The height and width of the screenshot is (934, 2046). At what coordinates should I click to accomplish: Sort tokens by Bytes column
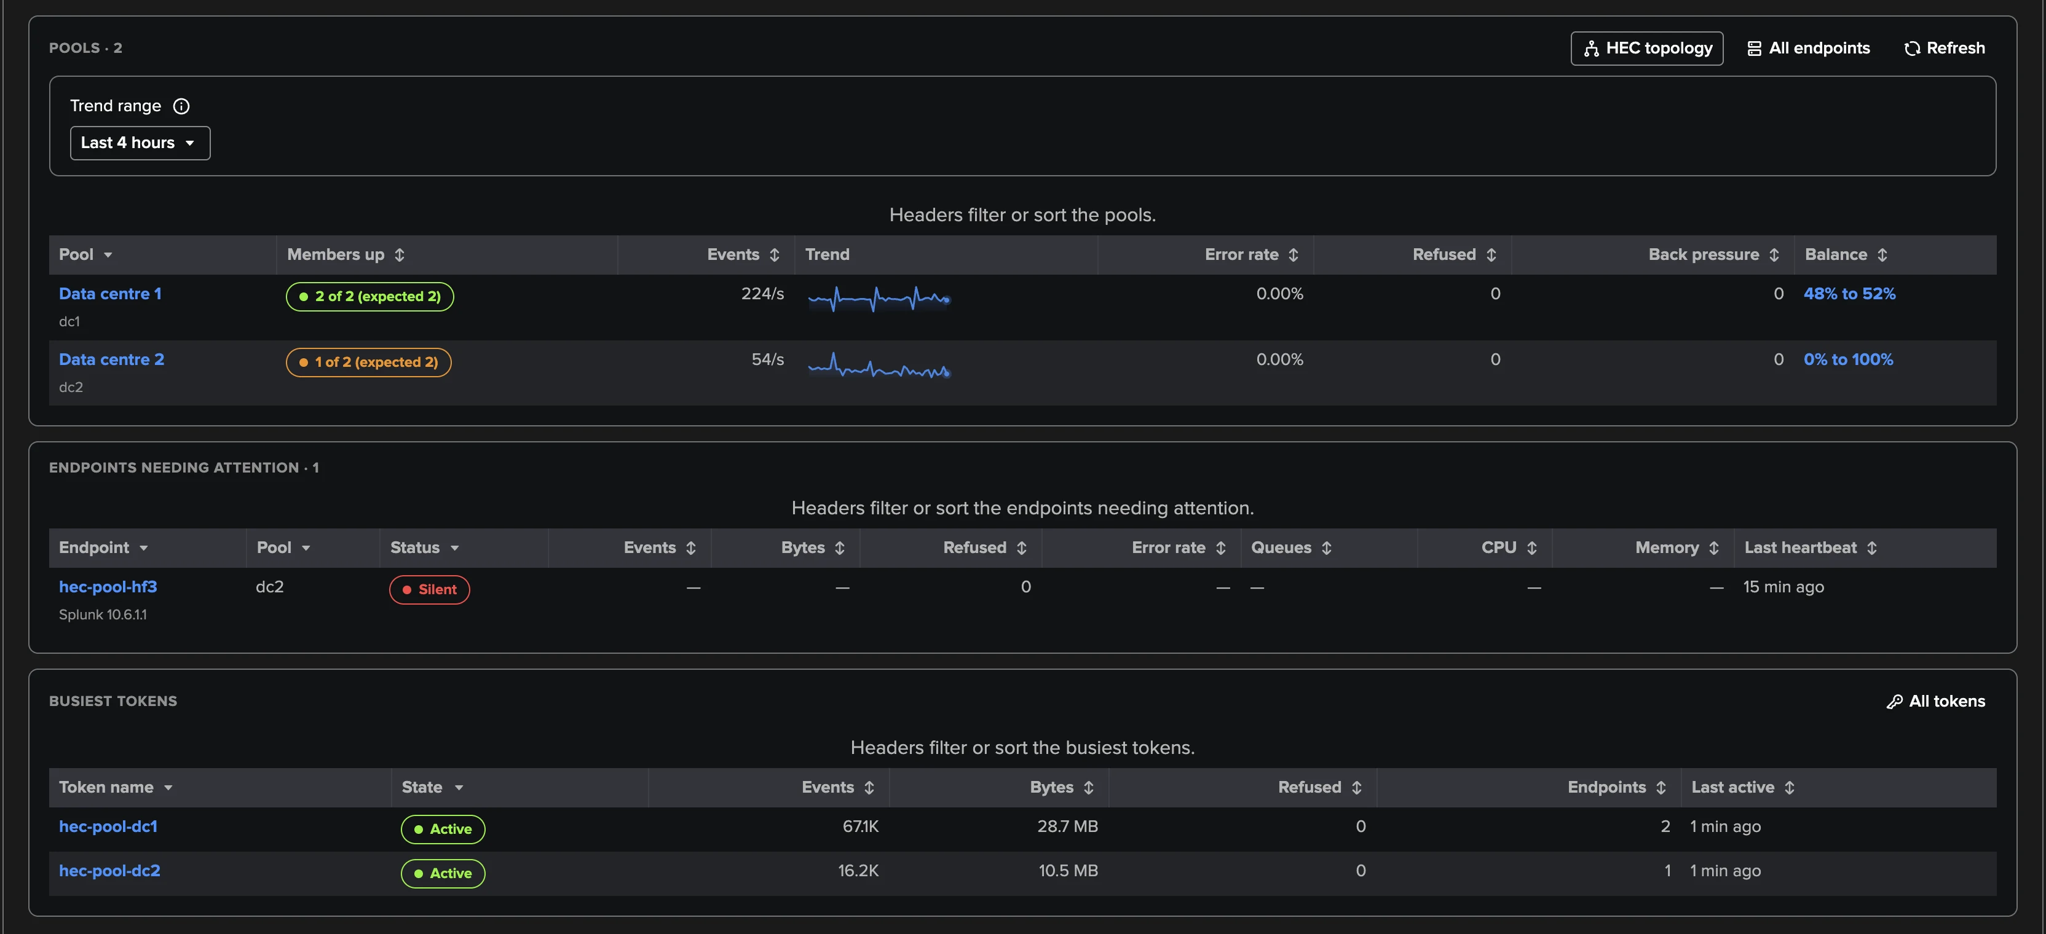click(1088, 788)
